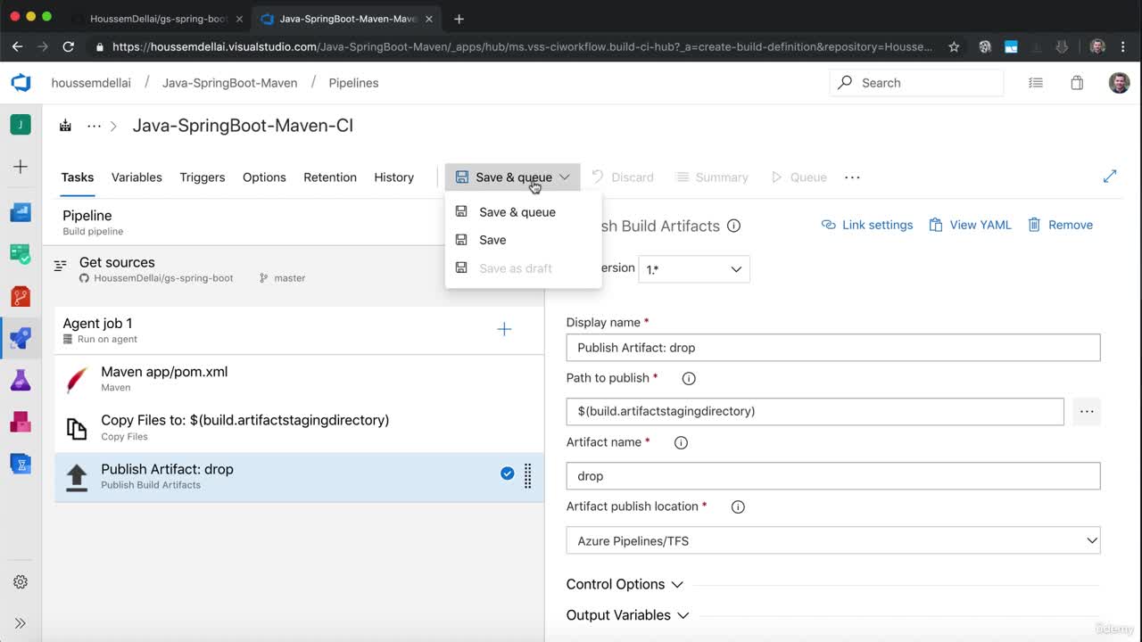Open Overview hub icon in sidebar
Image resolution: width=1142 pixels, height=642 pixels.
(21, 212)
